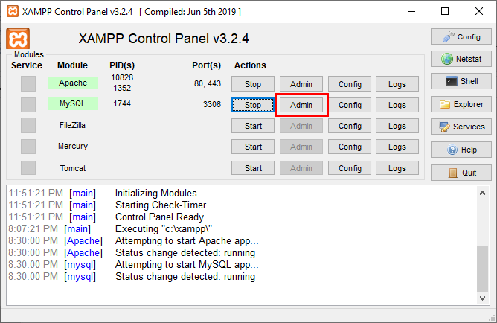Toggle the Mercury service install box

(x=28, y=147)
